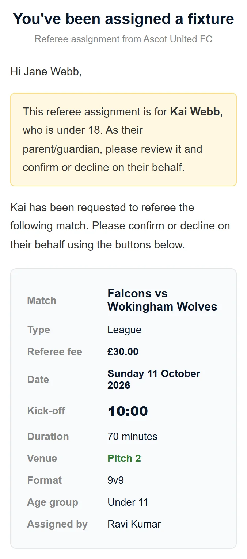Click the 'Kick-off' label
The width and height of the screenshot is (247, 559).
46,411
